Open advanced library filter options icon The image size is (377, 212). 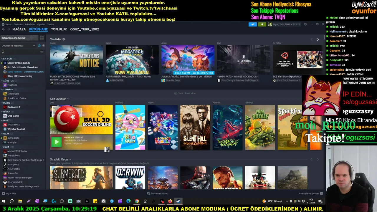[42, 52]
